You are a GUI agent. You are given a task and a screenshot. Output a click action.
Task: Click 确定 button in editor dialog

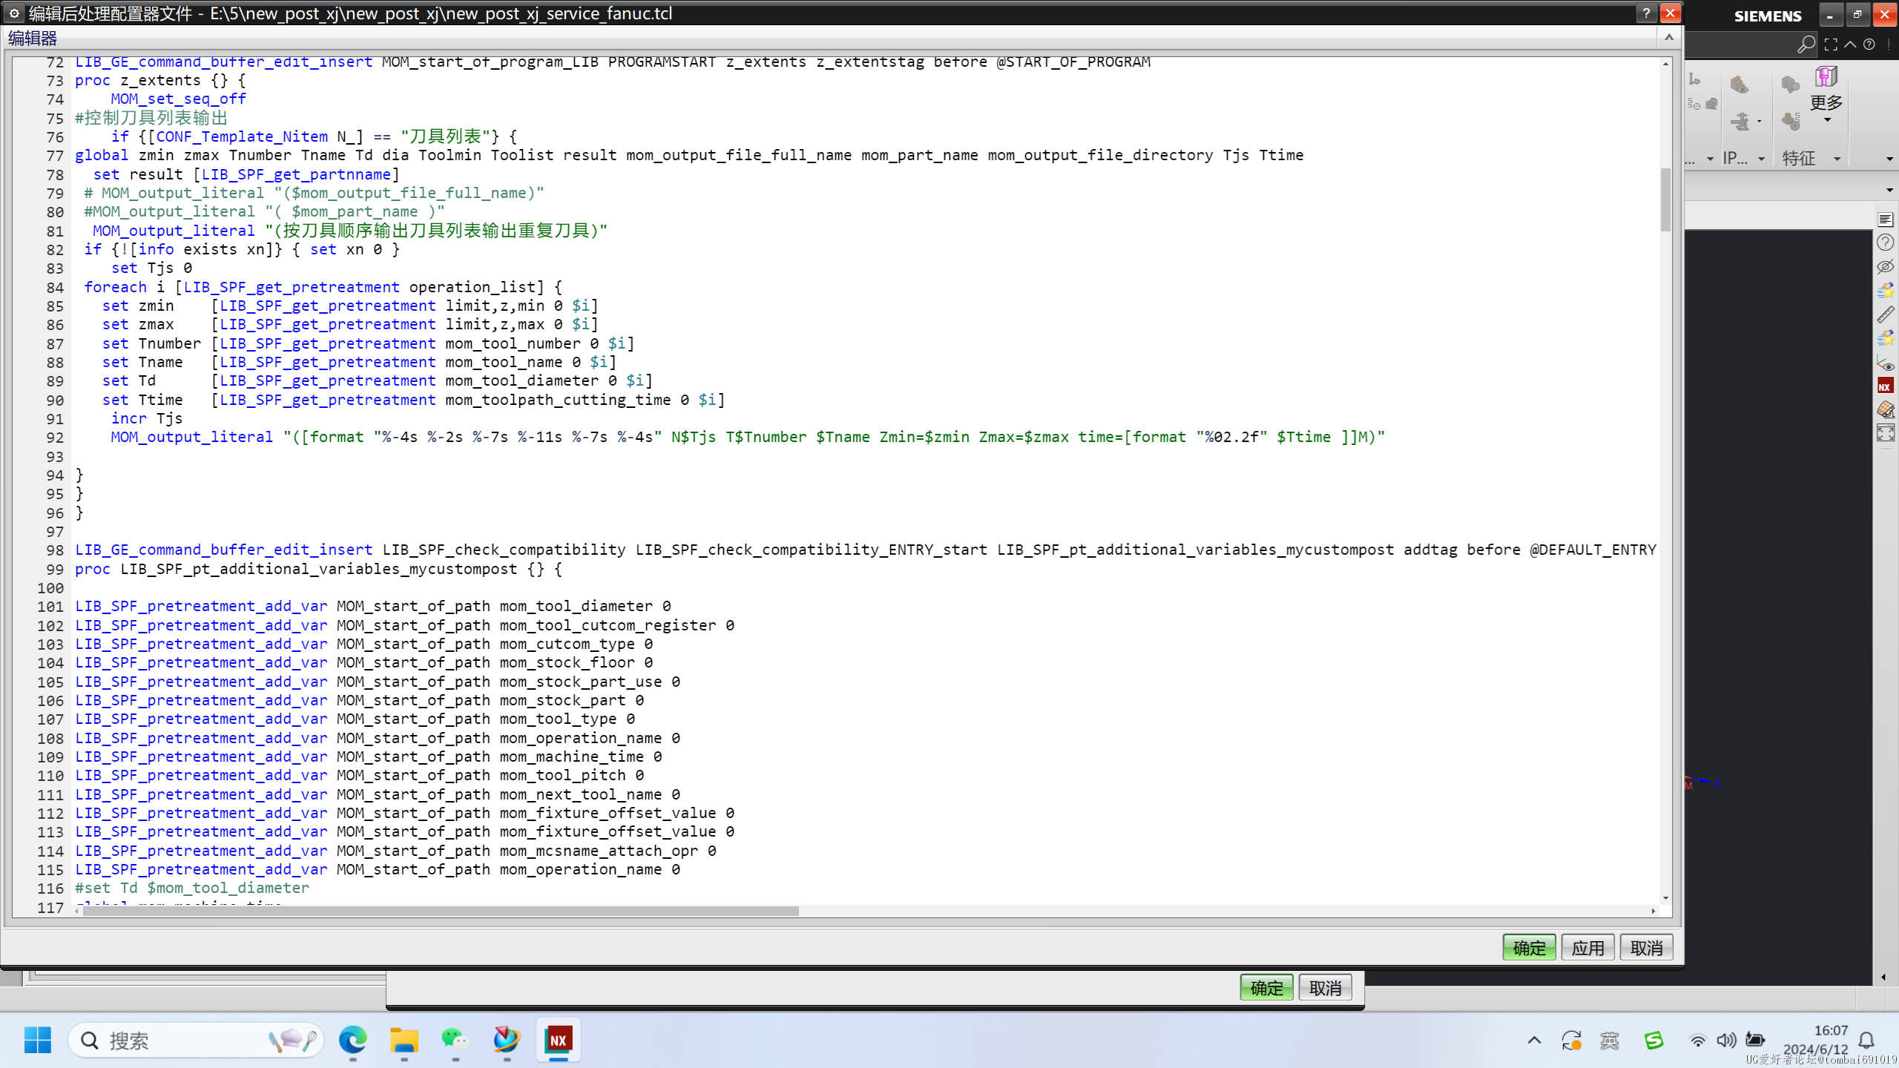1529,948
